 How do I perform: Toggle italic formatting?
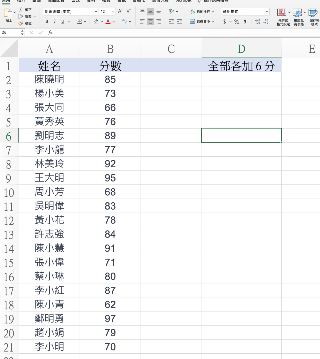tap(55, 21)
